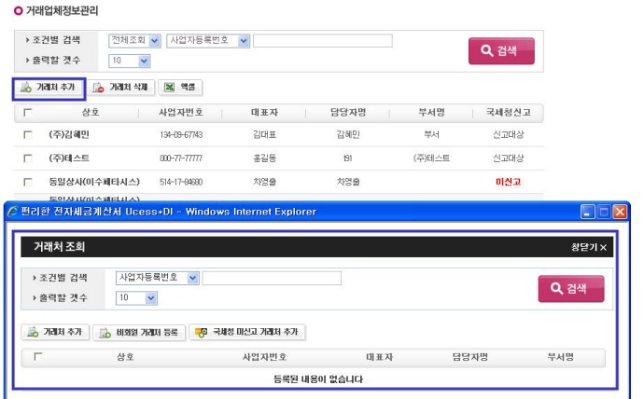Open the 전체조회 dropdown
644x399 pixels.
click(x=134, y=41)
